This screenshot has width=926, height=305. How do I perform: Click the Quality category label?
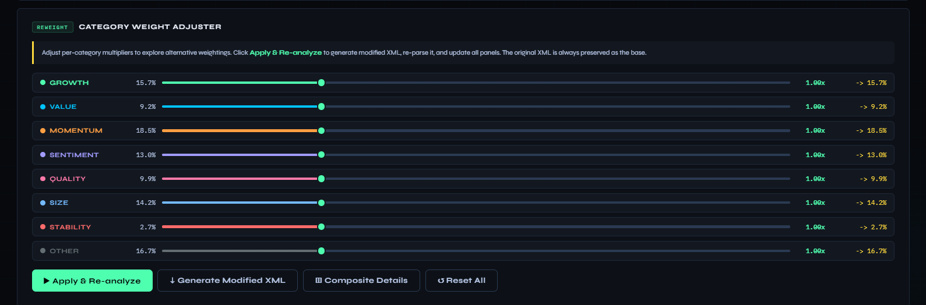coord(68,179)
